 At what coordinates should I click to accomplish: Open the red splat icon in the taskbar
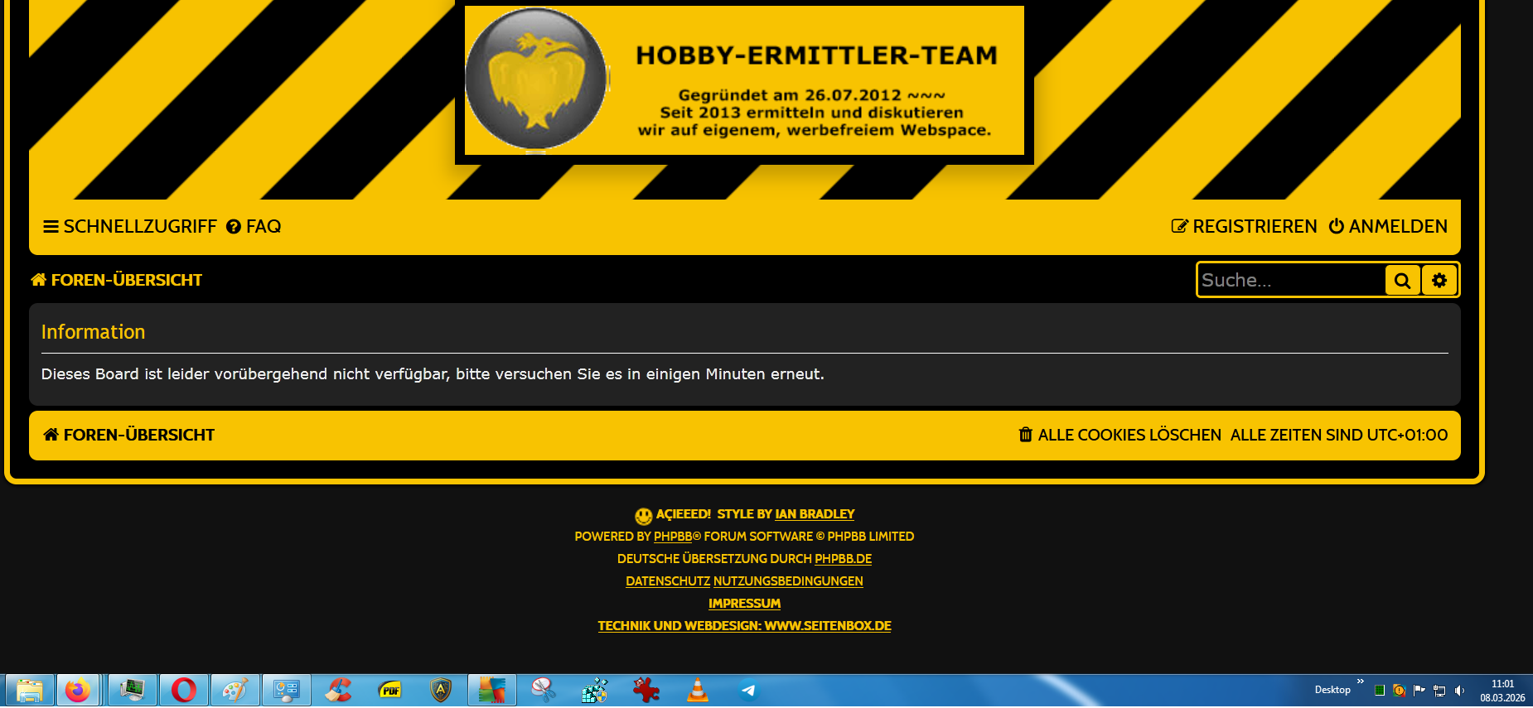point(646,691)
